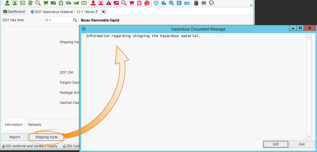Click the green clipboard checkmark icon

(61, 3)
